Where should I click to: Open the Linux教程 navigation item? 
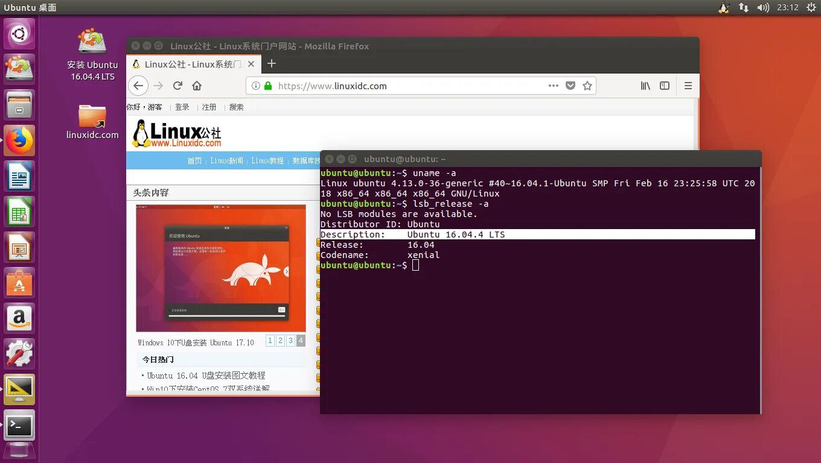point(267,160)
